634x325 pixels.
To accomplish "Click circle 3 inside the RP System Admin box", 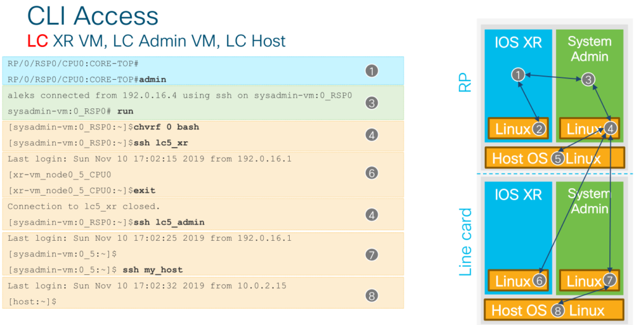I will pos(588,79).
